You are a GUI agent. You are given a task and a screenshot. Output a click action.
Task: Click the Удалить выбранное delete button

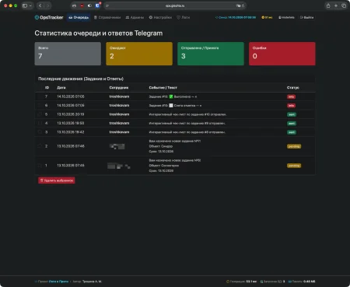pos(57,180)
